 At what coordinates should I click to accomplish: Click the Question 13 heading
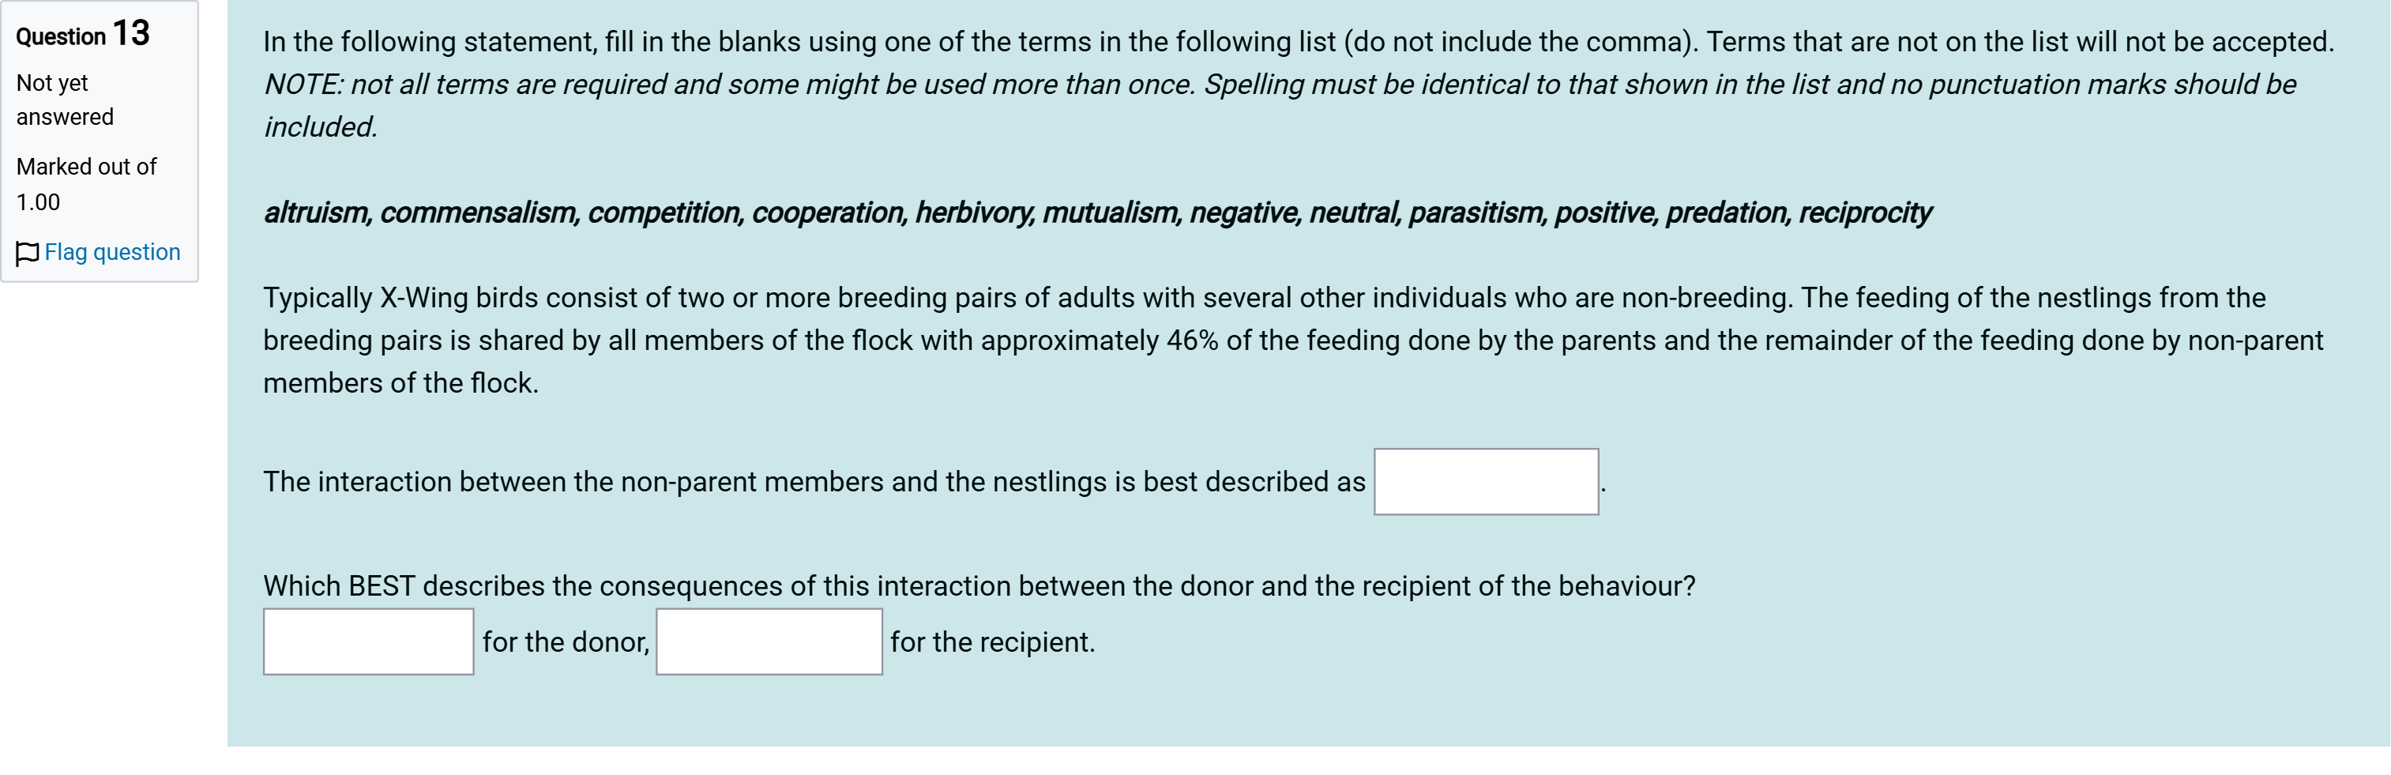click(83, 34)
